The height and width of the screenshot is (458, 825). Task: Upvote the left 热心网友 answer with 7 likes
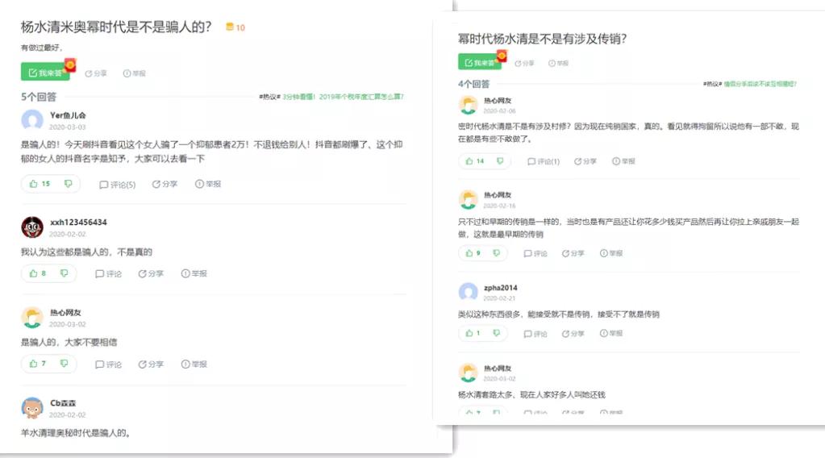point(38,364)
